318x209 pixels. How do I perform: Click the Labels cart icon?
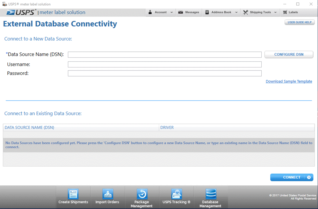(x=285, y=12)
